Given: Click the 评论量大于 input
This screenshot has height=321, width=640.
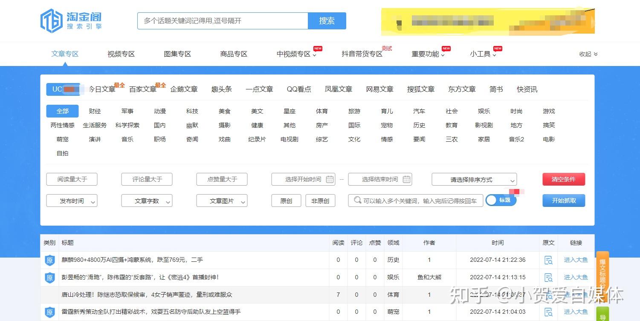Looking at the screenshot, I should (x=147, y=179).
